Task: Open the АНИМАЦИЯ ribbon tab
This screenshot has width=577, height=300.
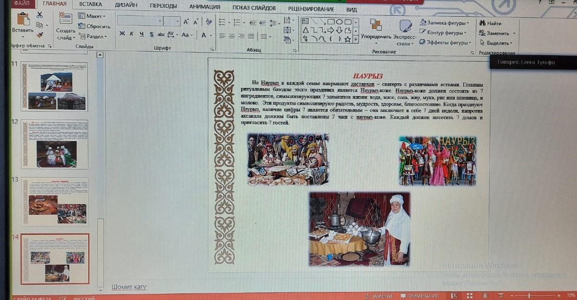Action: [204, 7]
